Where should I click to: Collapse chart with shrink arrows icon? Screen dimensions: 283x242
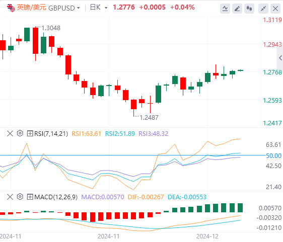click(263, 9)
